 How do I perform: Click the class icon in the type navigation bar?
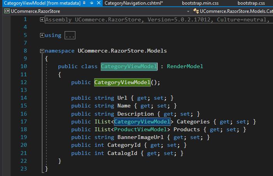pyautogui.click(x=196, y=12)
